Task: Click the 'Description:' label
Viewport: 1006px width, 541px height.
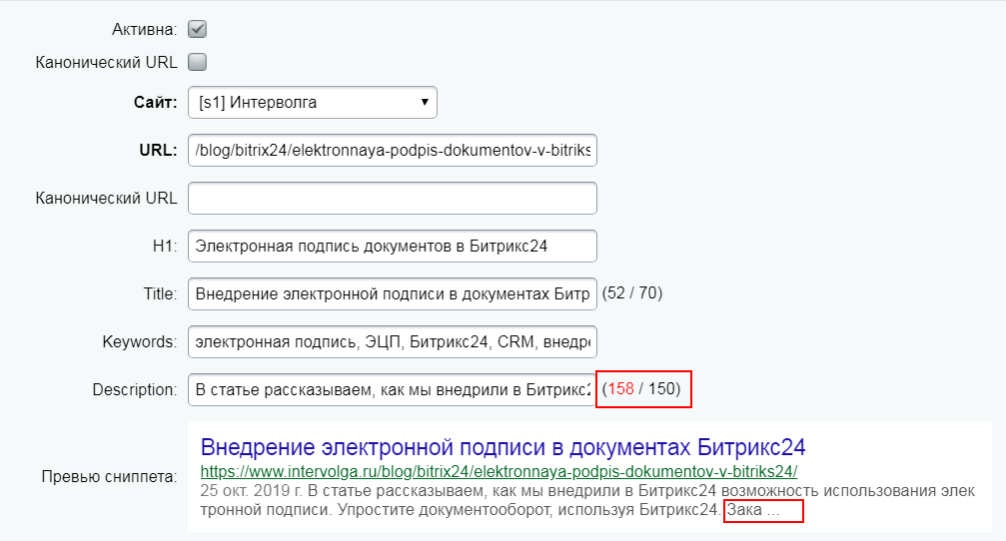Action: point(135,389)
